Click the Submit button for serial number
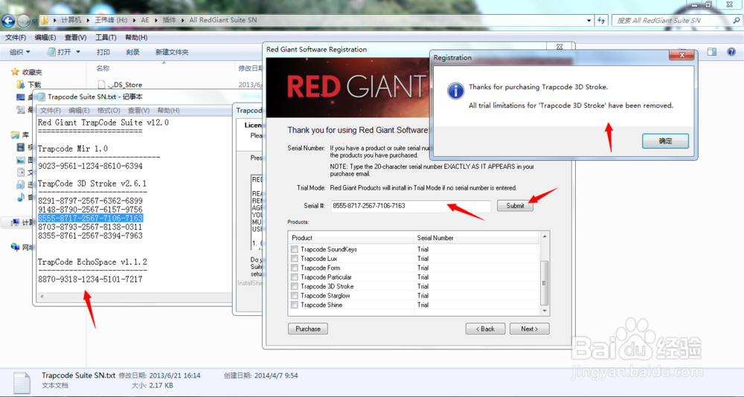 pyautogui.click(x=515, y=206)
